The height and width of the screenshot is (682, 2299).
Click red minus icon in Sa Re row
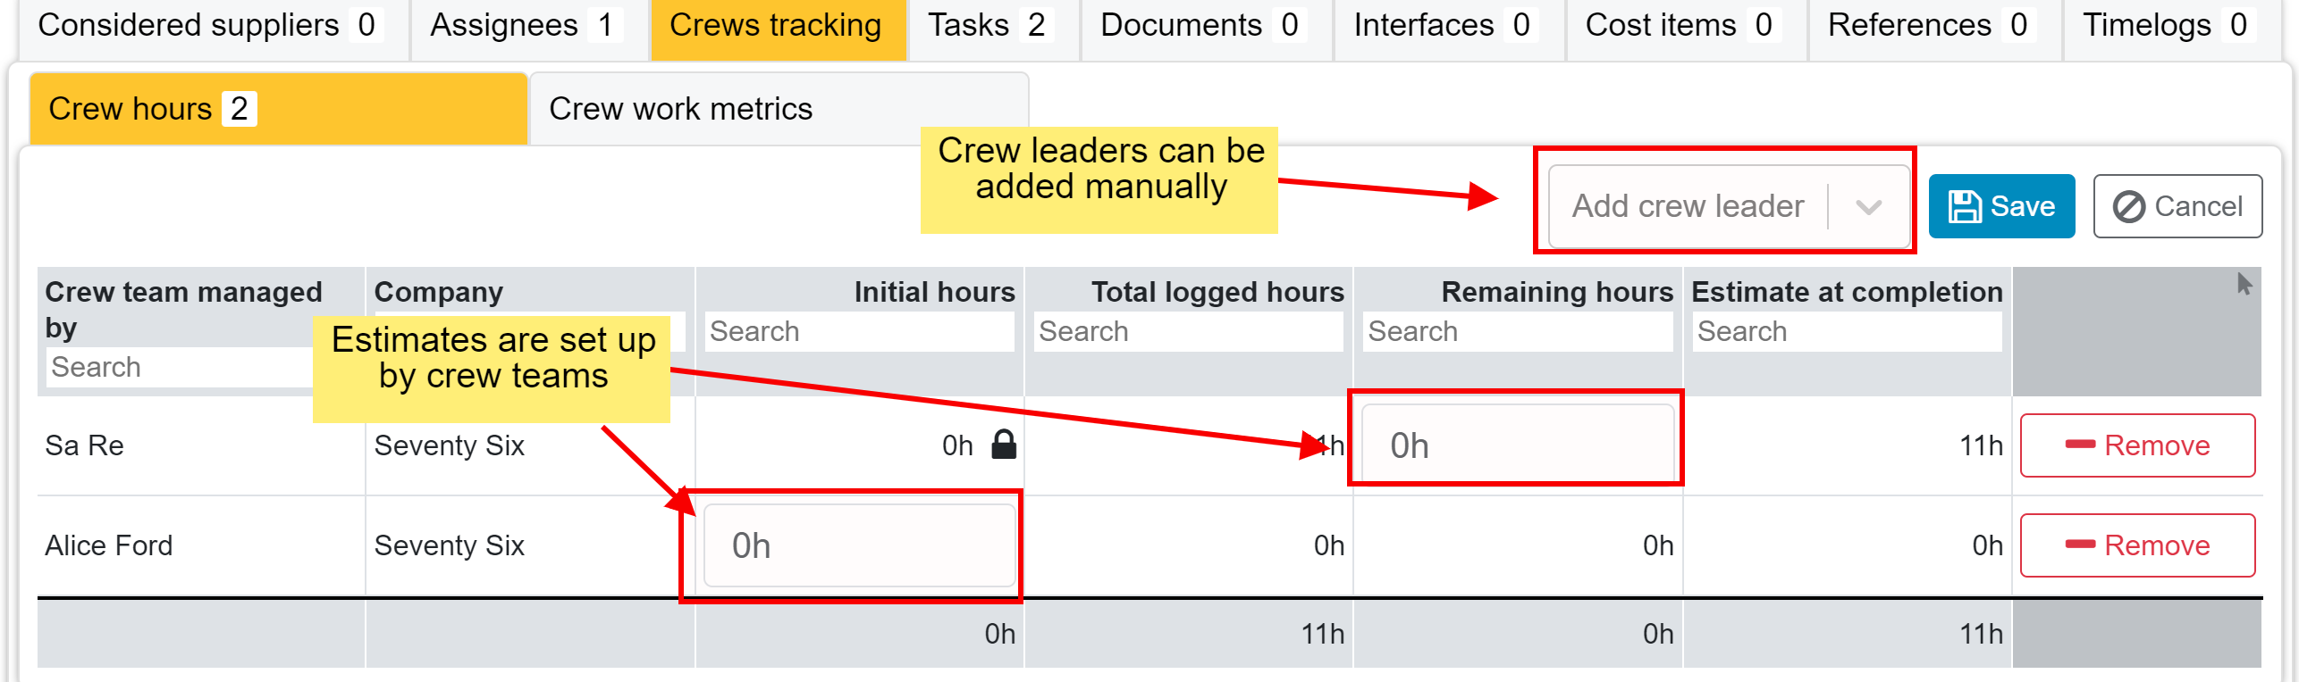click(2080, 444)
